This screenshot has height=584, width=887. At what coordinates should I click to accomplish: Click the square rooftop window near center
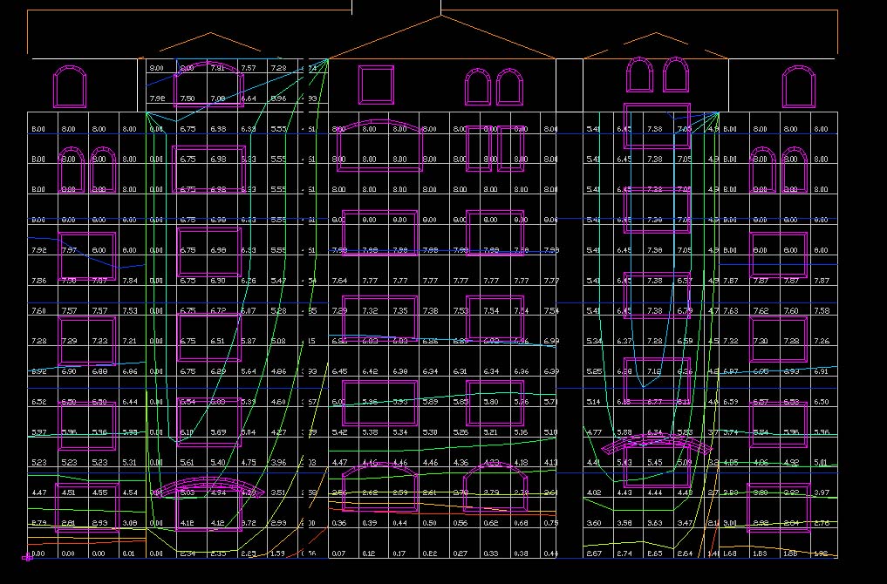[375, 83]
